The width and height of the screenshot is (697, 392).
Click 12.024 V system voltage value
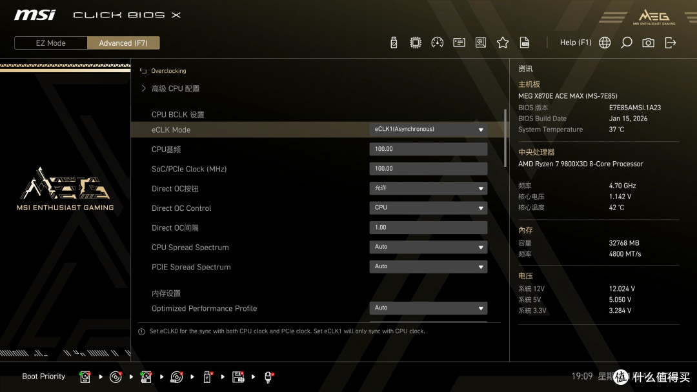(622, 289)
